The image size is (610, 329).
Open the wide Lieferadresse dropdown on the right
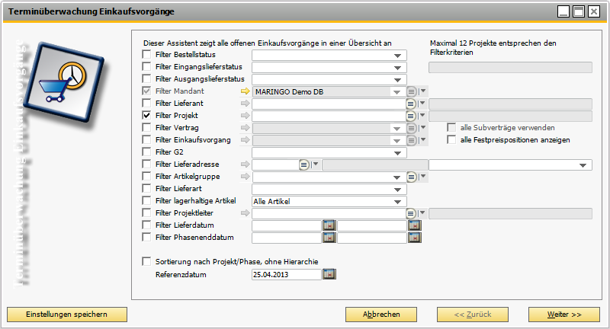pos(583,165)
